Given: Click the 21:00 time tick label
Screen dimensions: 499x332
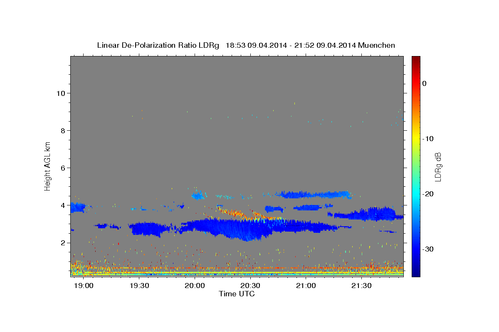Looking at the screenshot, I should 306,286.
